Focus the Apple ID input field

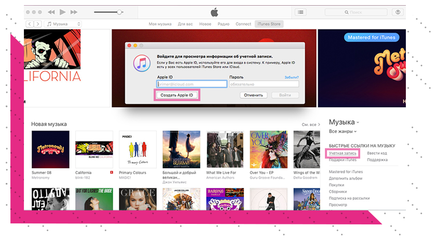pos(189,84)
